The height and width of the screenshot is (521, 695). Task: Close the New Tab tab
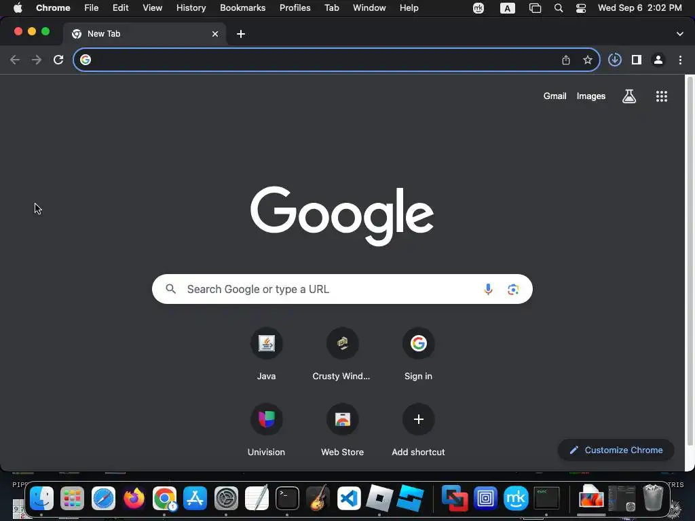click(x=215, y=34)
